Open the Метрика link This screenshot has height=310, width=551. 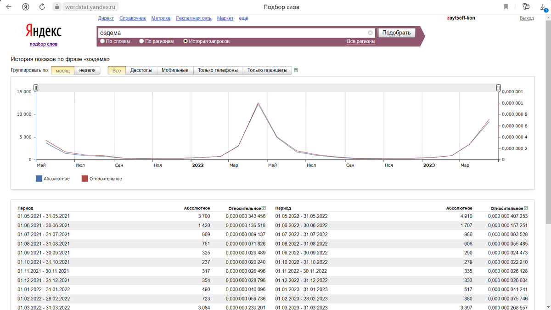click(x=161, y=18)
